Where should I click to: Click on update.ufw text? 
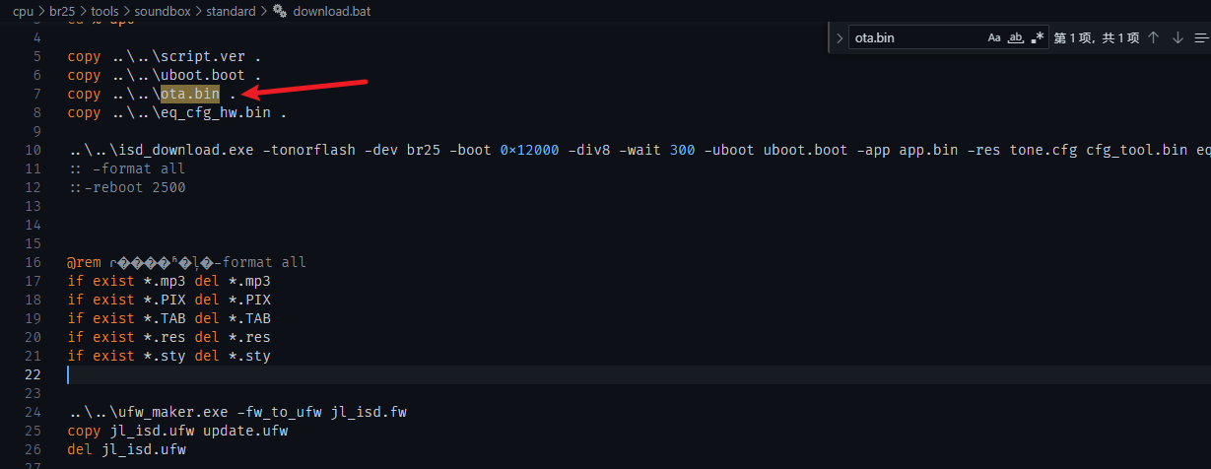pyautogui.click(x=245, y=431)
